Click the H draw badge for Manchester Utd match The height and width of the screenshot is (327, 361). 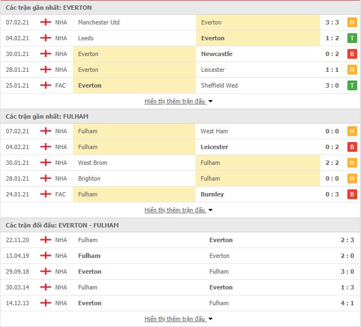(352, 22)
